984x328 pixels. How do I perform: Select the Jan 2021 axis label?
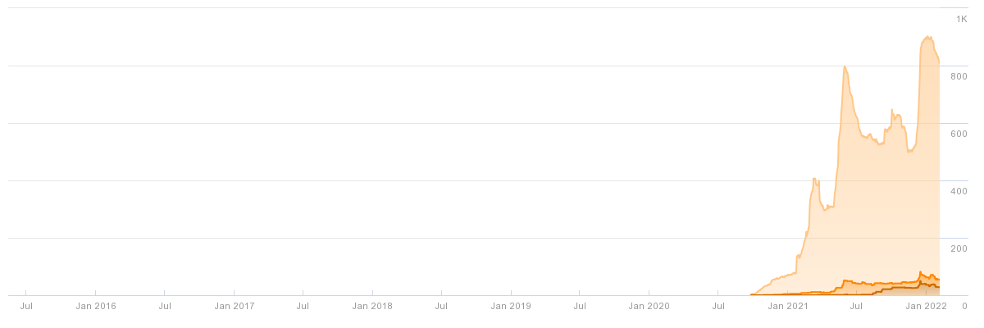(788, 306)
